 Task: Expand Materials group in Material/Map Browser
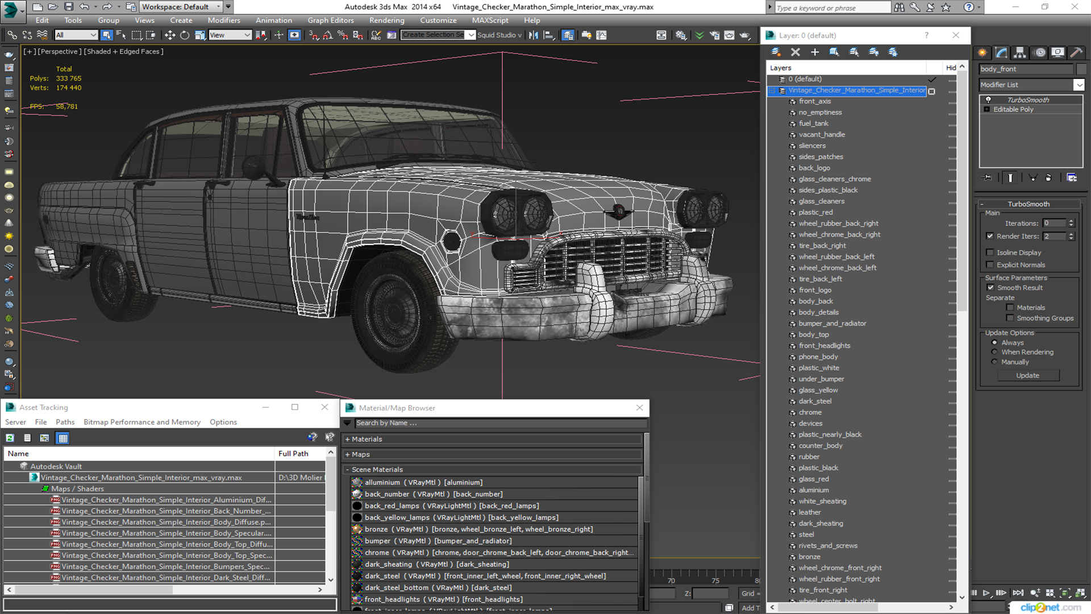[348, 439]
